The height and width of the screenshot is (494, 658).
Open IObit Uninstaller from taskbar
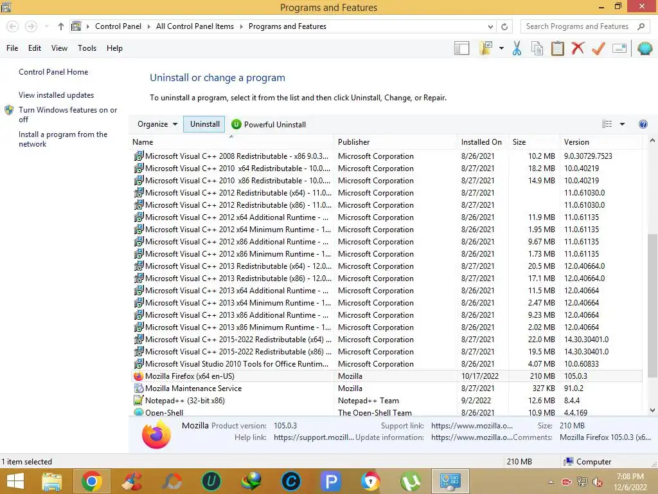coord(211,481)
